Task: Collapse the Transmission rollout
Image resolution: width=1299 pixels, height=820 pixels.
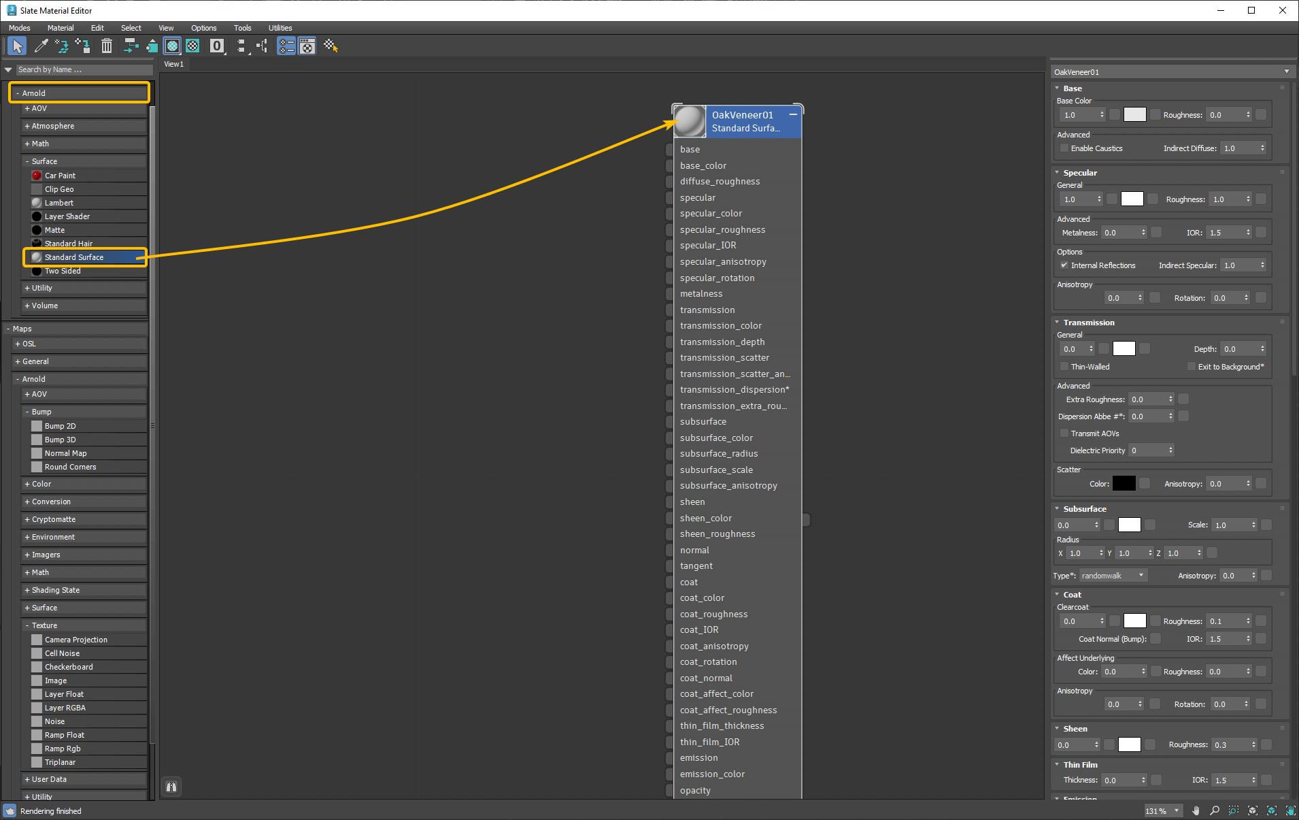Action: [1058, 323]
